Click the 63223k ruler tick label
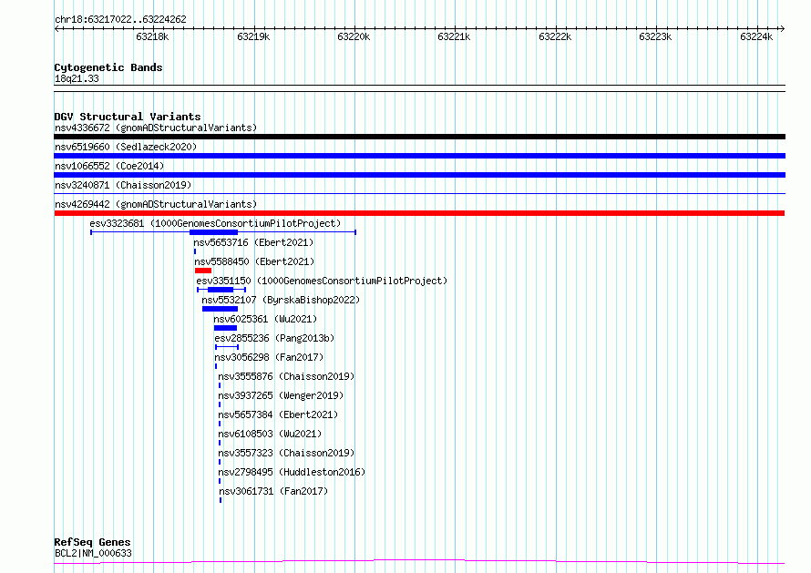The image size is (811, 573). pos(655,36)
